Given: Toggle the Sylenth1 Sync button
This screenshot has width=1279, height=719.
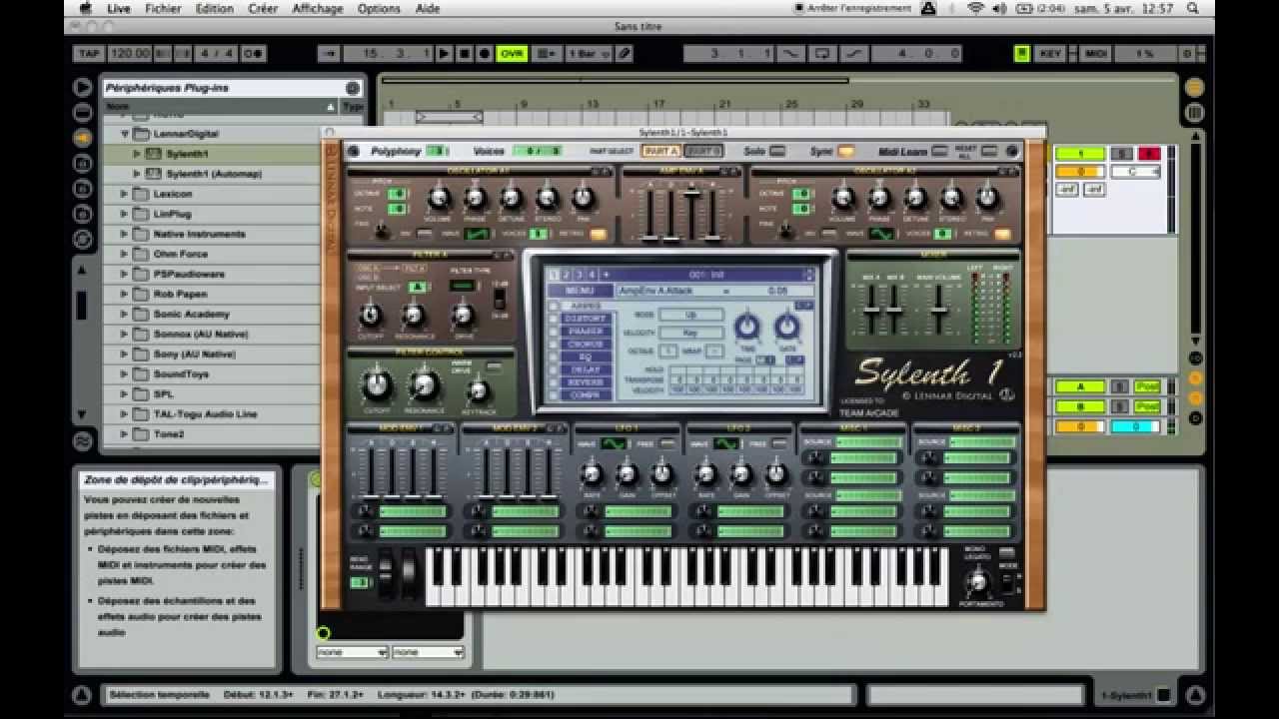Looking at the screenshot, I should pyautogui.click(x=846, y=152).
